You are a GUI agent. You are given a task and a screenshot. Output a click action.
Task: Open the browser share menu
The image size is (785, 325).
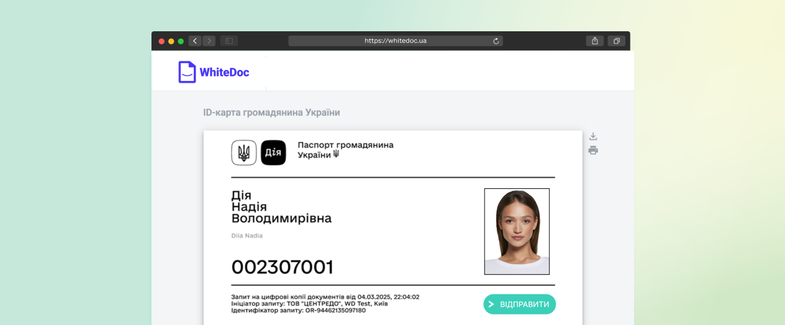click(594, 41)
